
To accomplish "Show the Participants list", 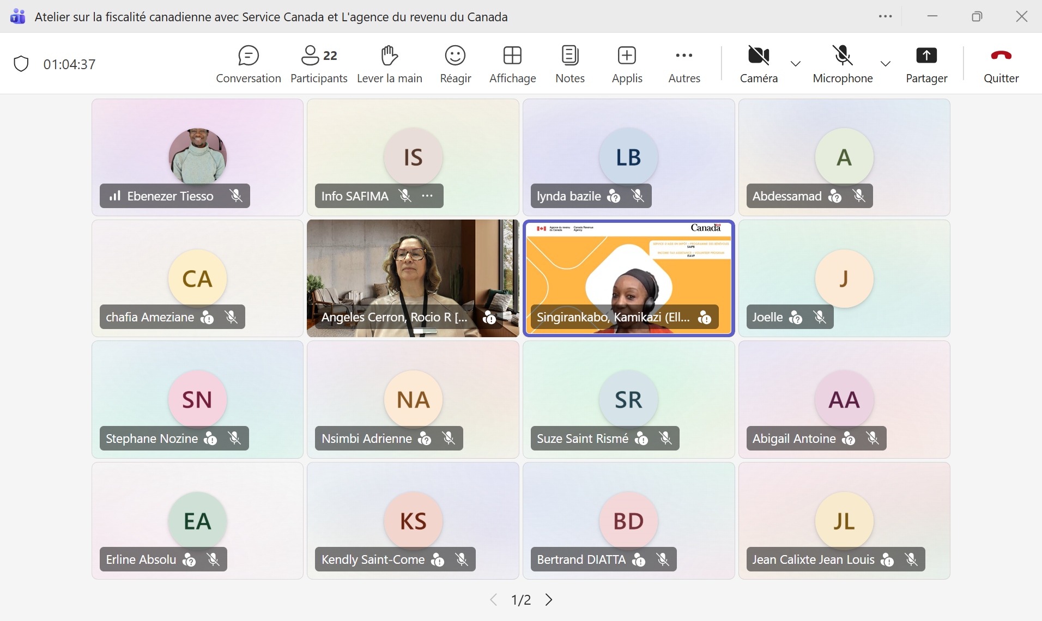I will coord(318,64).
